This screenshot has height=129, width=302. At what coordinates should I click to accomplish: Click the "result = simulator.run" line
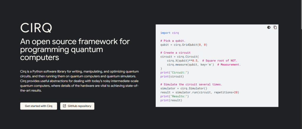pyautogui.click(x=200, y=92)
